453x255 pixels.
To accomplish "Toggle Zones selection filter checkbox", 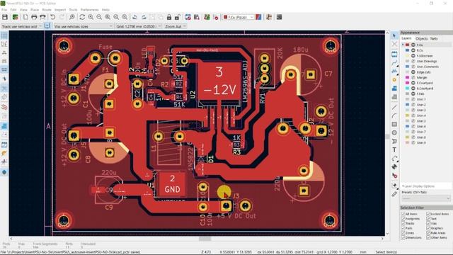I will [x=403, y=233].
